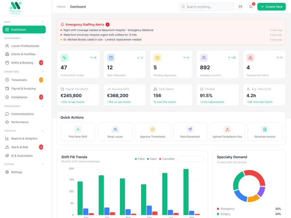Click the Compliance Alerts warning triangle icon
Image resolution: width=291 pixels, height=218 pixels.
(250, 58)
